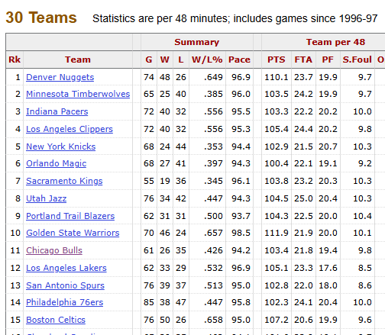Sort table by the Team column header
This screenshot has width=385, height=335.
78,60
